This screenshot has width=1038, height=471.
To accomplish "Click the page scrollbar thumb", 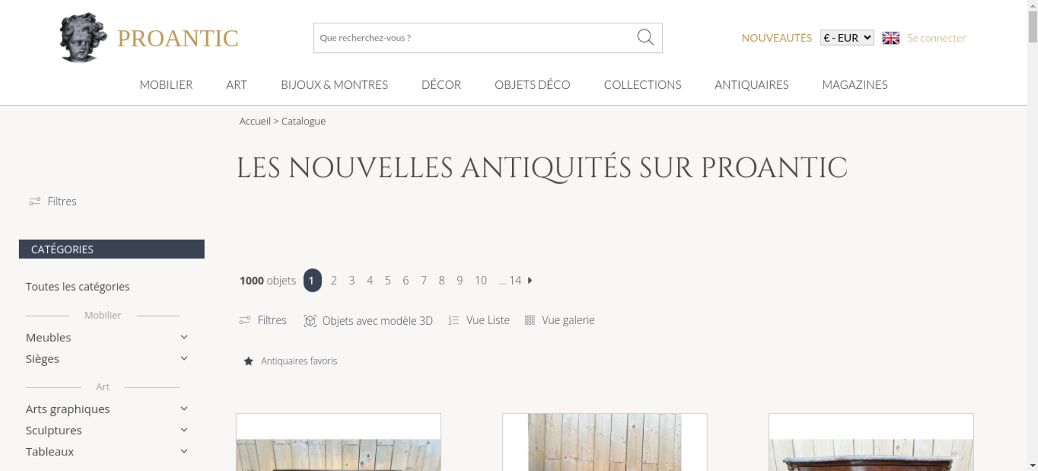I will point(1033,27).
